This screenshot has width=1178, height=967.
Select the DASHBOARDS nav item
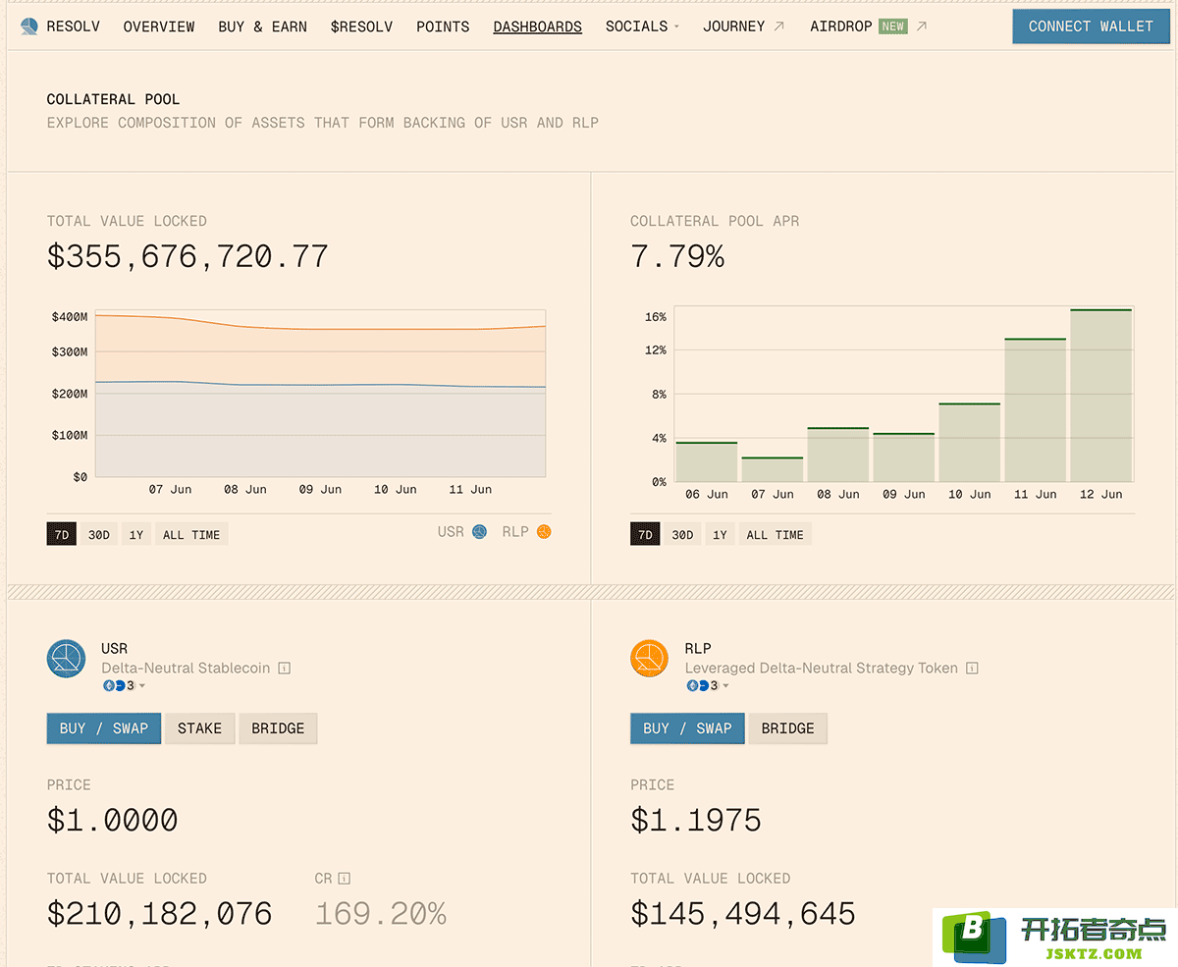(x=538, y=27)
